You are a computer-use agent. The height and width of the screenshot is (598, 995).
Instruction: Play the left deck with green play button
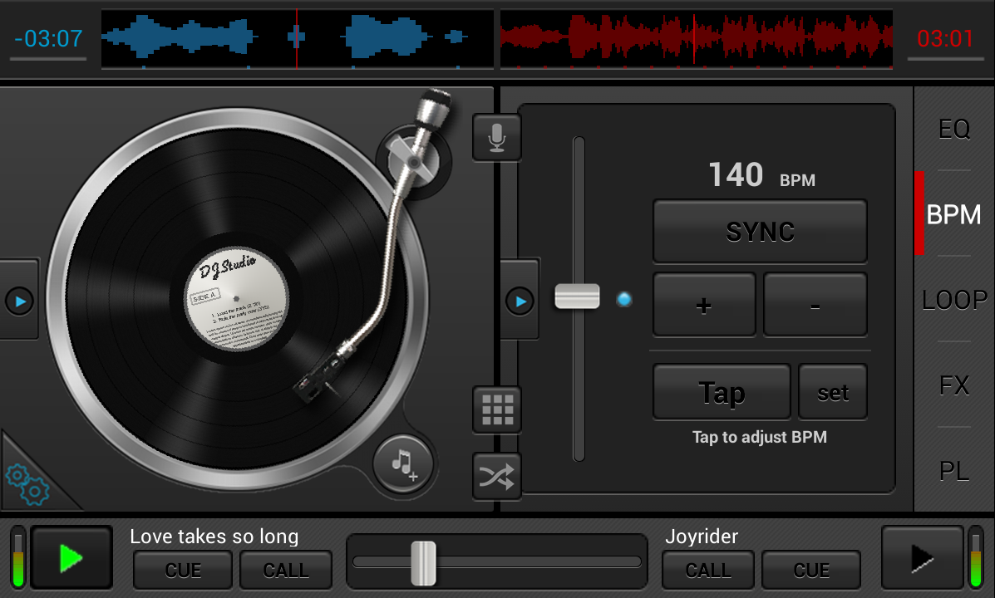(x=71, y=558)
